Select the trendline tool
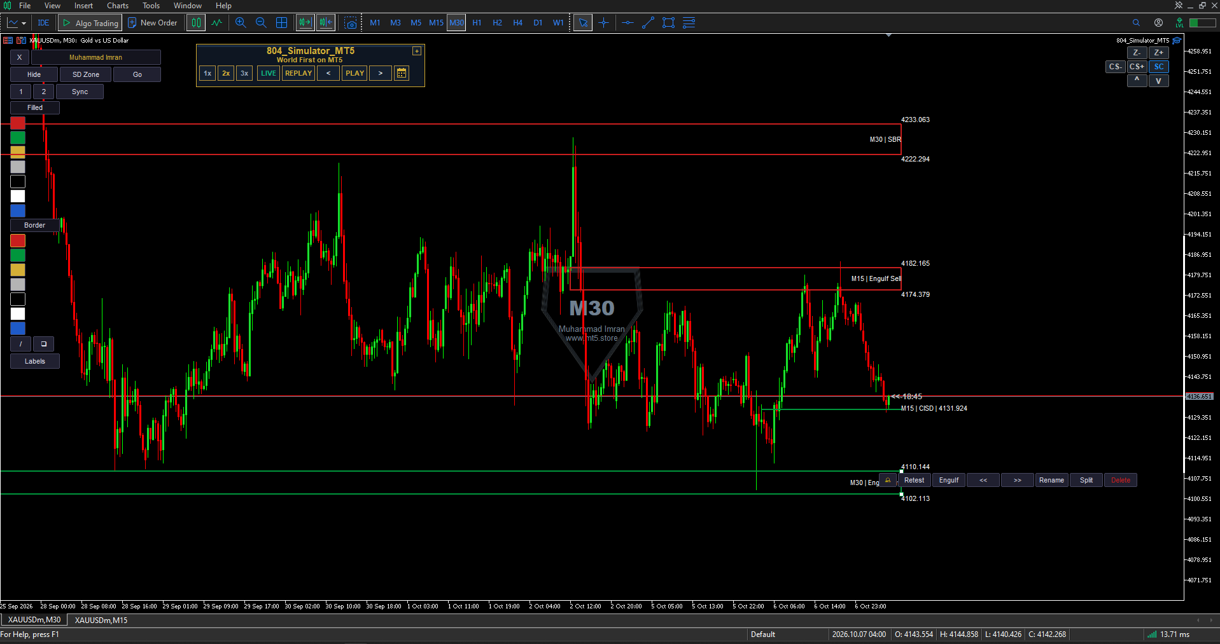Screen dimensions: 1220x644 pyautogui.click(x=648, y=23)
